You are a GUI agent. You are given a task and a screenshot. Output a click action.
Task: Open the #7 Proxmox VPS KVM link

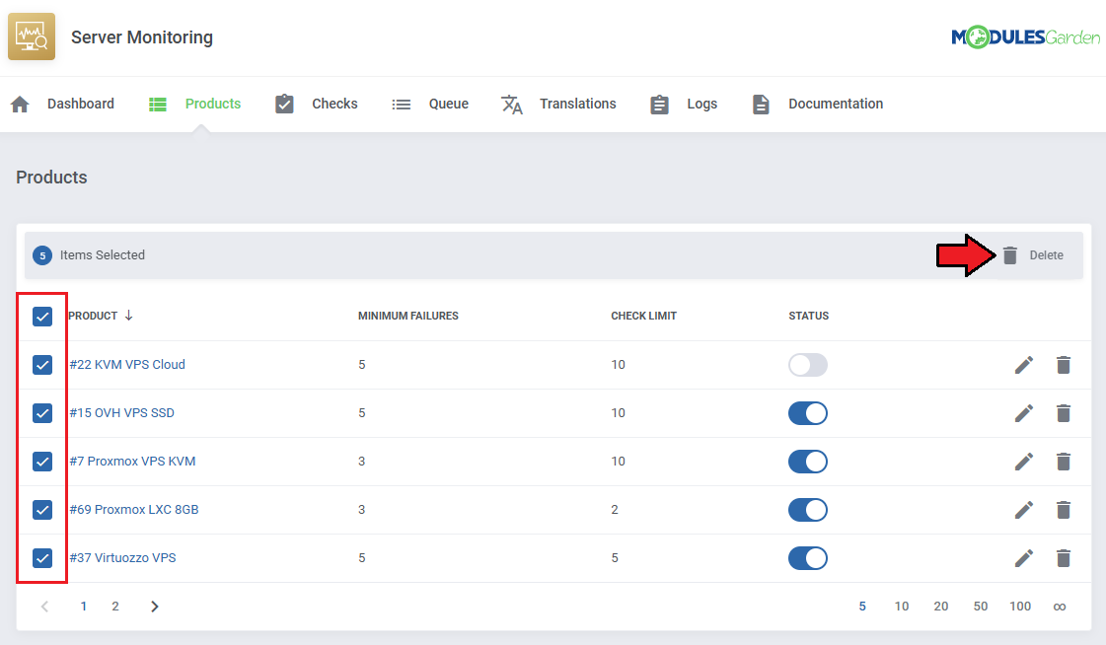pos(132,462)
